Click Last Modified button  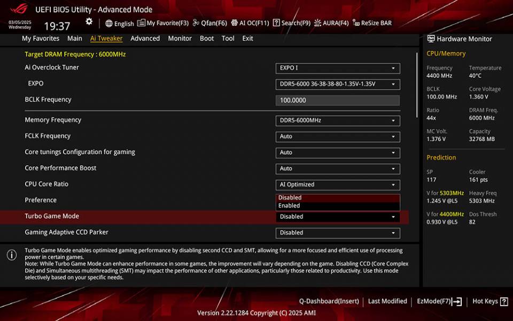click(387, 301)
